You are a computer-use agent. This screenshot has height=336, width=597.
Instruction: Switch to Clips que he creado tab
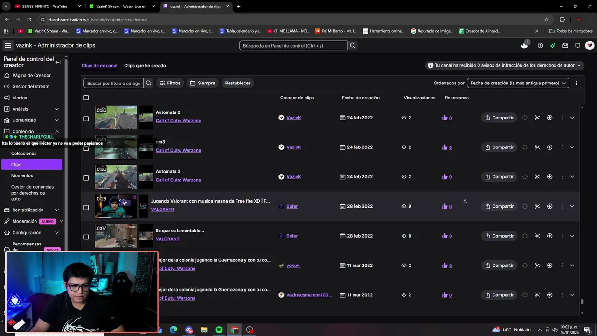click(x=145, y=66)
